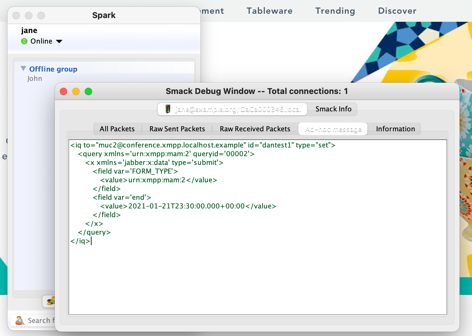Select the contact John under Offline group

click(35, 78)
